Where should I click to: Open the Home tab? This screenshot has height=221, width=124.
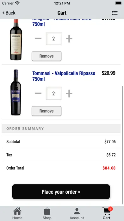click(x=17, y=213)
